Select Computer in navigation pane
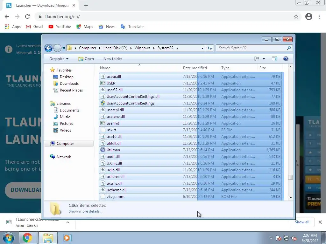Viewport: 326px width, 244px height. pos(65,144)
